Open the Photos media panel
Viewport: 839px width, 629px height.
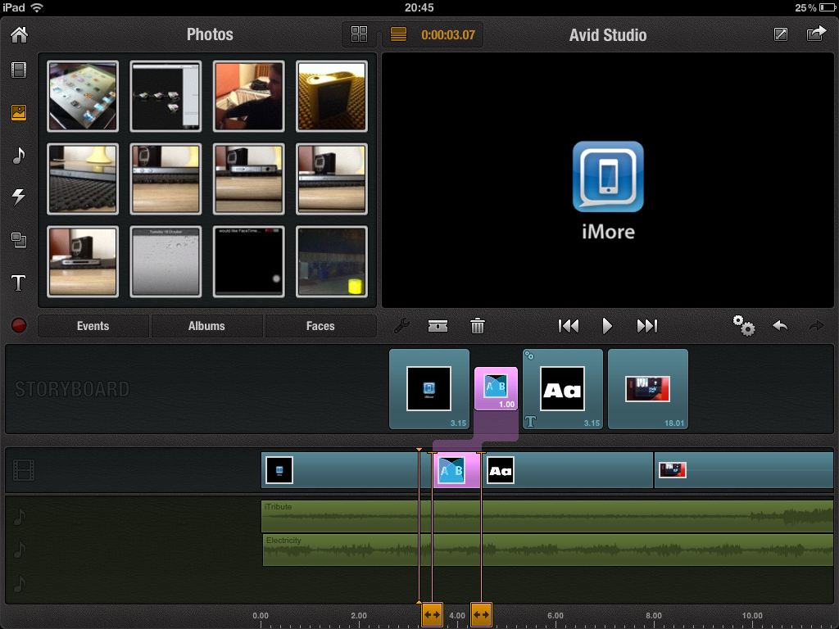20,112
